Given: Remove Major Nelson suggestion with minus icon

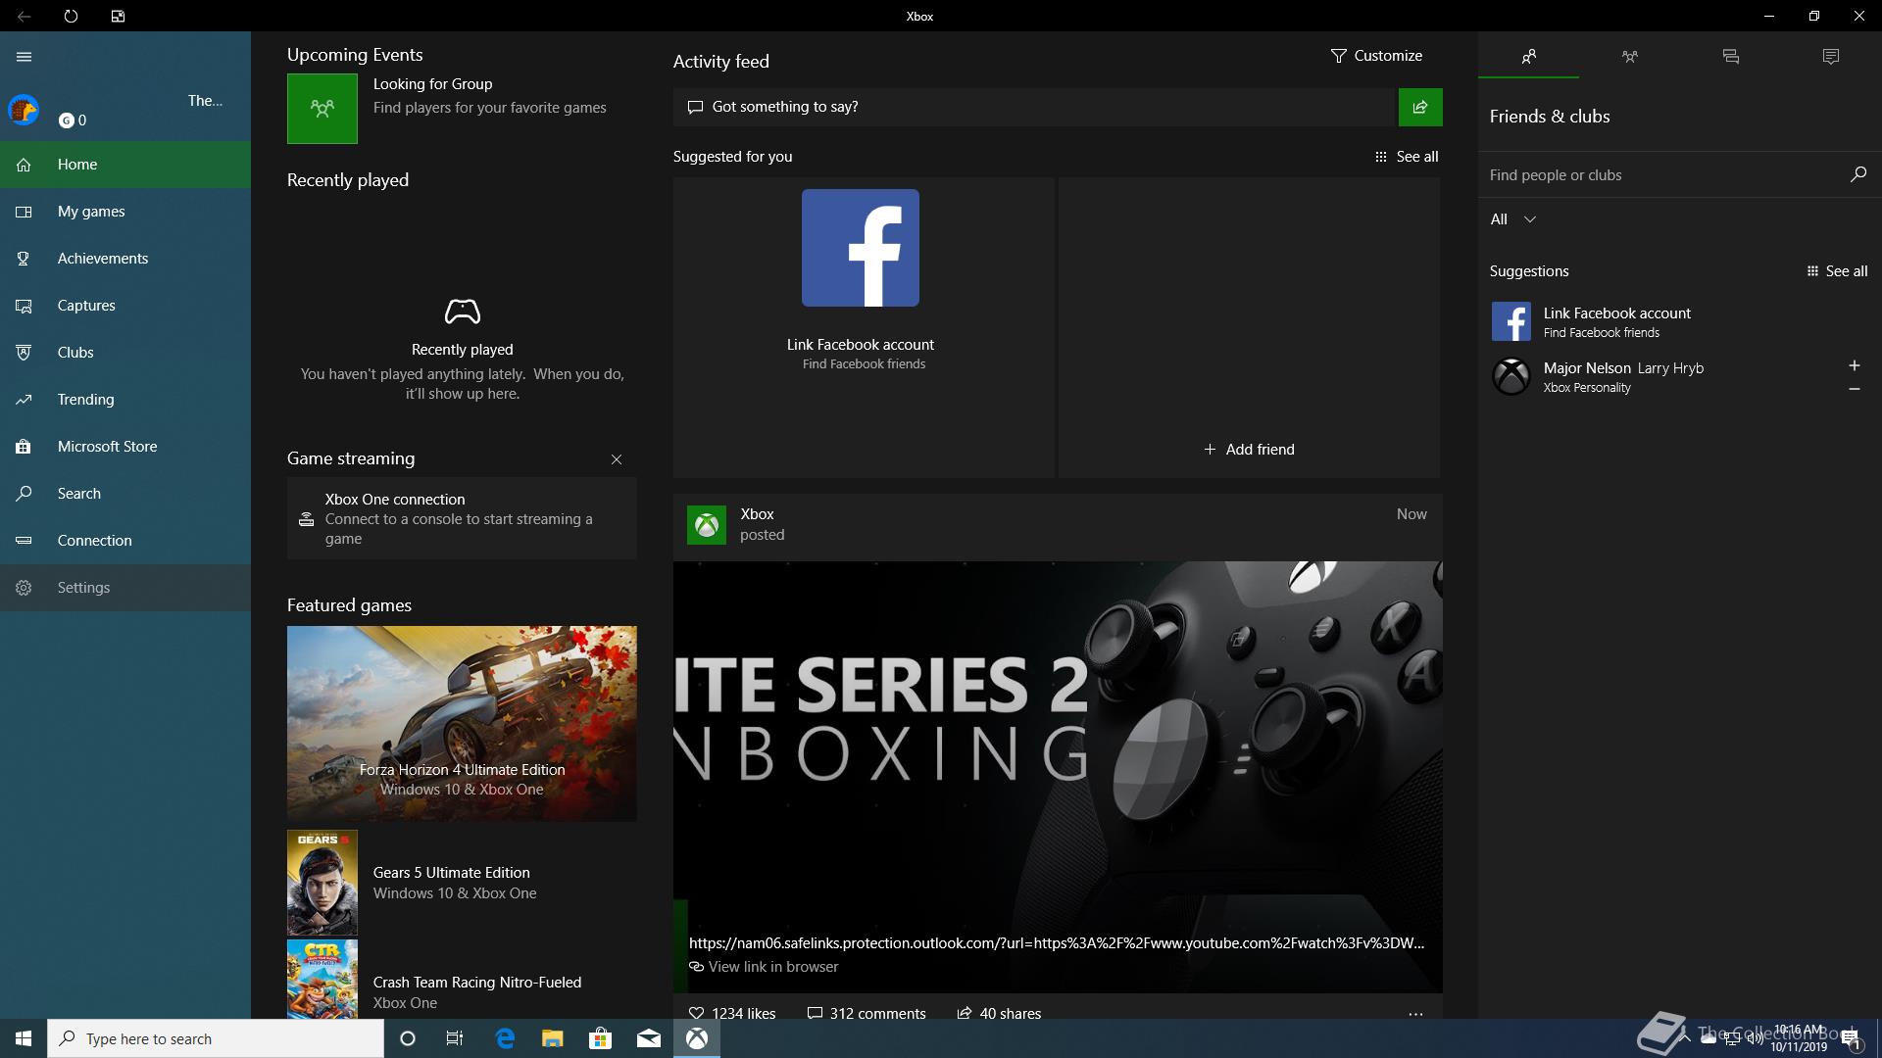Looking at the screenshot, I should point(1855,389).
